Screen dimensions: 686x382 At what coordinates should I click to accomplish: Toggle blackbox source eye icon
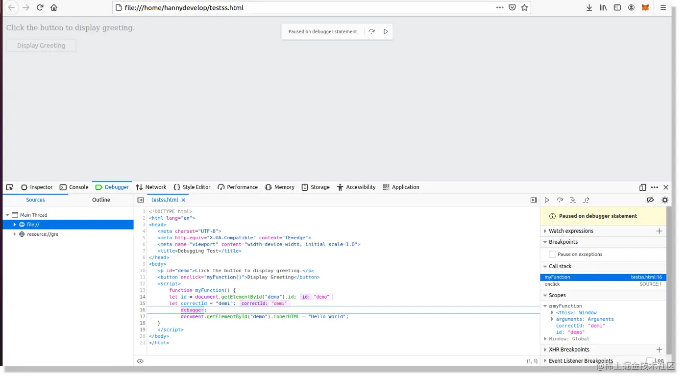tap(140, 361)
